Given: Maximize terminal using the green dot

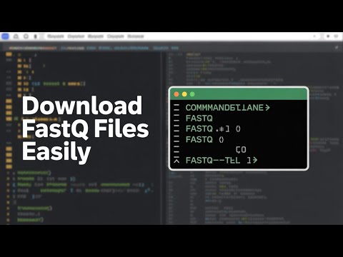Looking at the screenshot, I should pyautogui.click(x=192, y=94).
